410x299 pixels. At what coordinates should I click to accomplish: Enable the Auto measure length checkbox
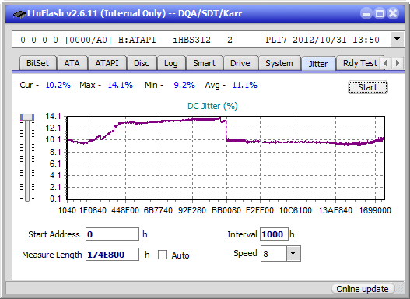click(163, 255)
